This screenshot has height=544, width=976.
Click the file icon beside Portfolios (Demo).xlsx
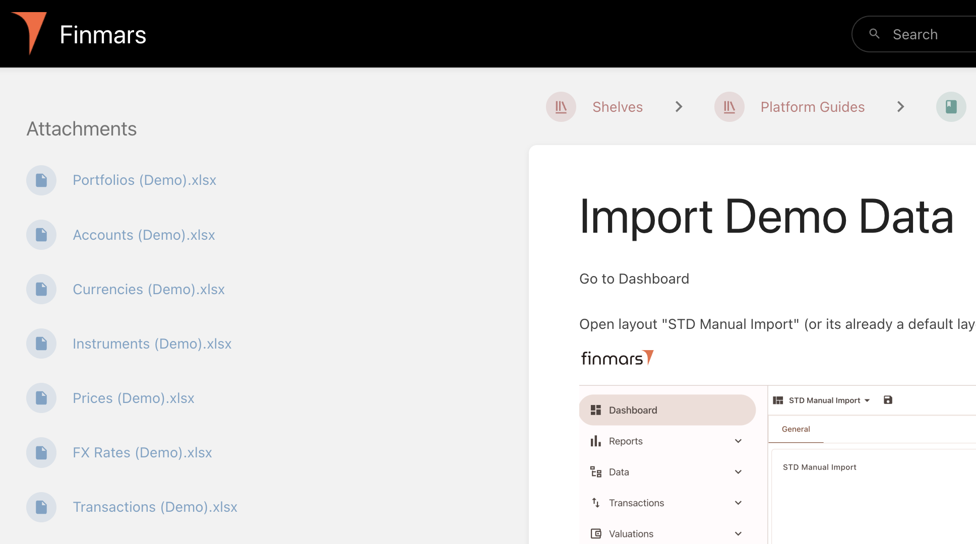click(x=41, y=180)
